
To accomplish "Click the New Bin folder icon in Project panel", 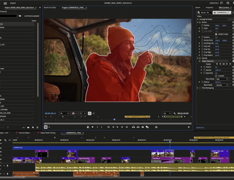I will click(28, 127).
